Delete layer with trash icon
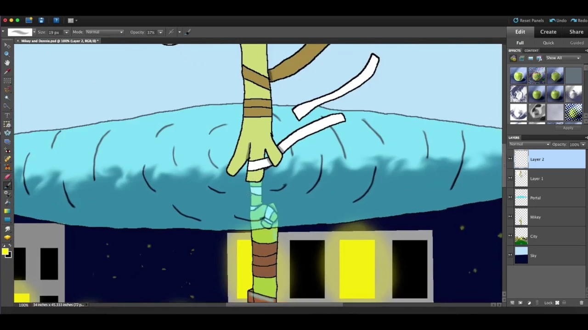The height and width of the screenshot is (330, 588). 582,303
